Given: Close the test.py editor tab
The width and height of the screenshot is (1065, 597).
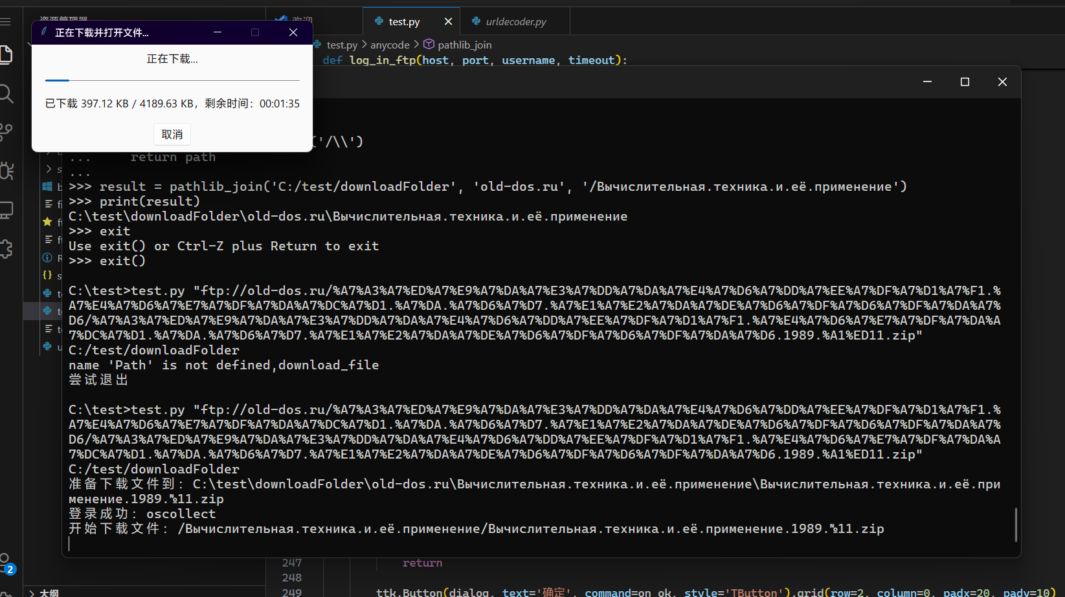Looking at the screenshot, I should [448, 21].
